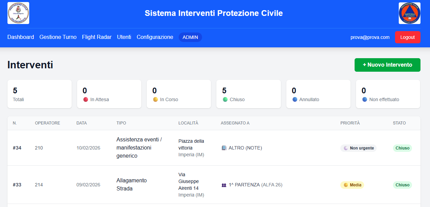Click the Chiuso status badge on row #34
This screenshot has width=430, height=207.
click(402, 148)
